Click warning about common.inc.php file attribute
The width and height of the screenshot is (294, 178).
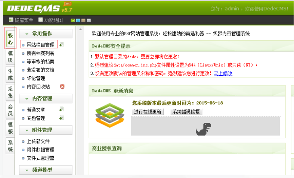(x=176, y=65)
